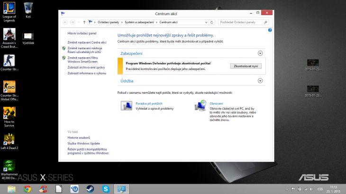The image size is (346, 194).
Task: Click Centrum akcí breadcrumb
Action: [169, 22]
